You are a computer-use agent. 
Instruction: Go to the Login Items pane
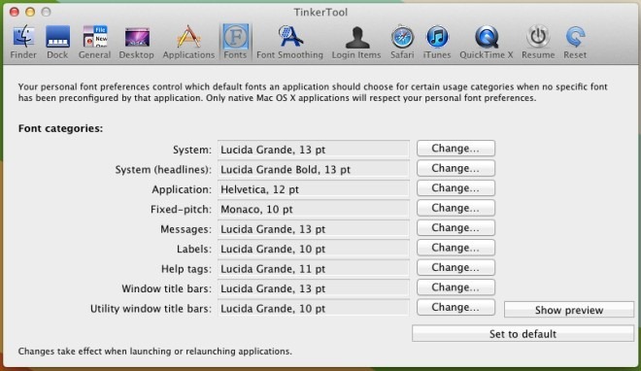coord(356,42)
